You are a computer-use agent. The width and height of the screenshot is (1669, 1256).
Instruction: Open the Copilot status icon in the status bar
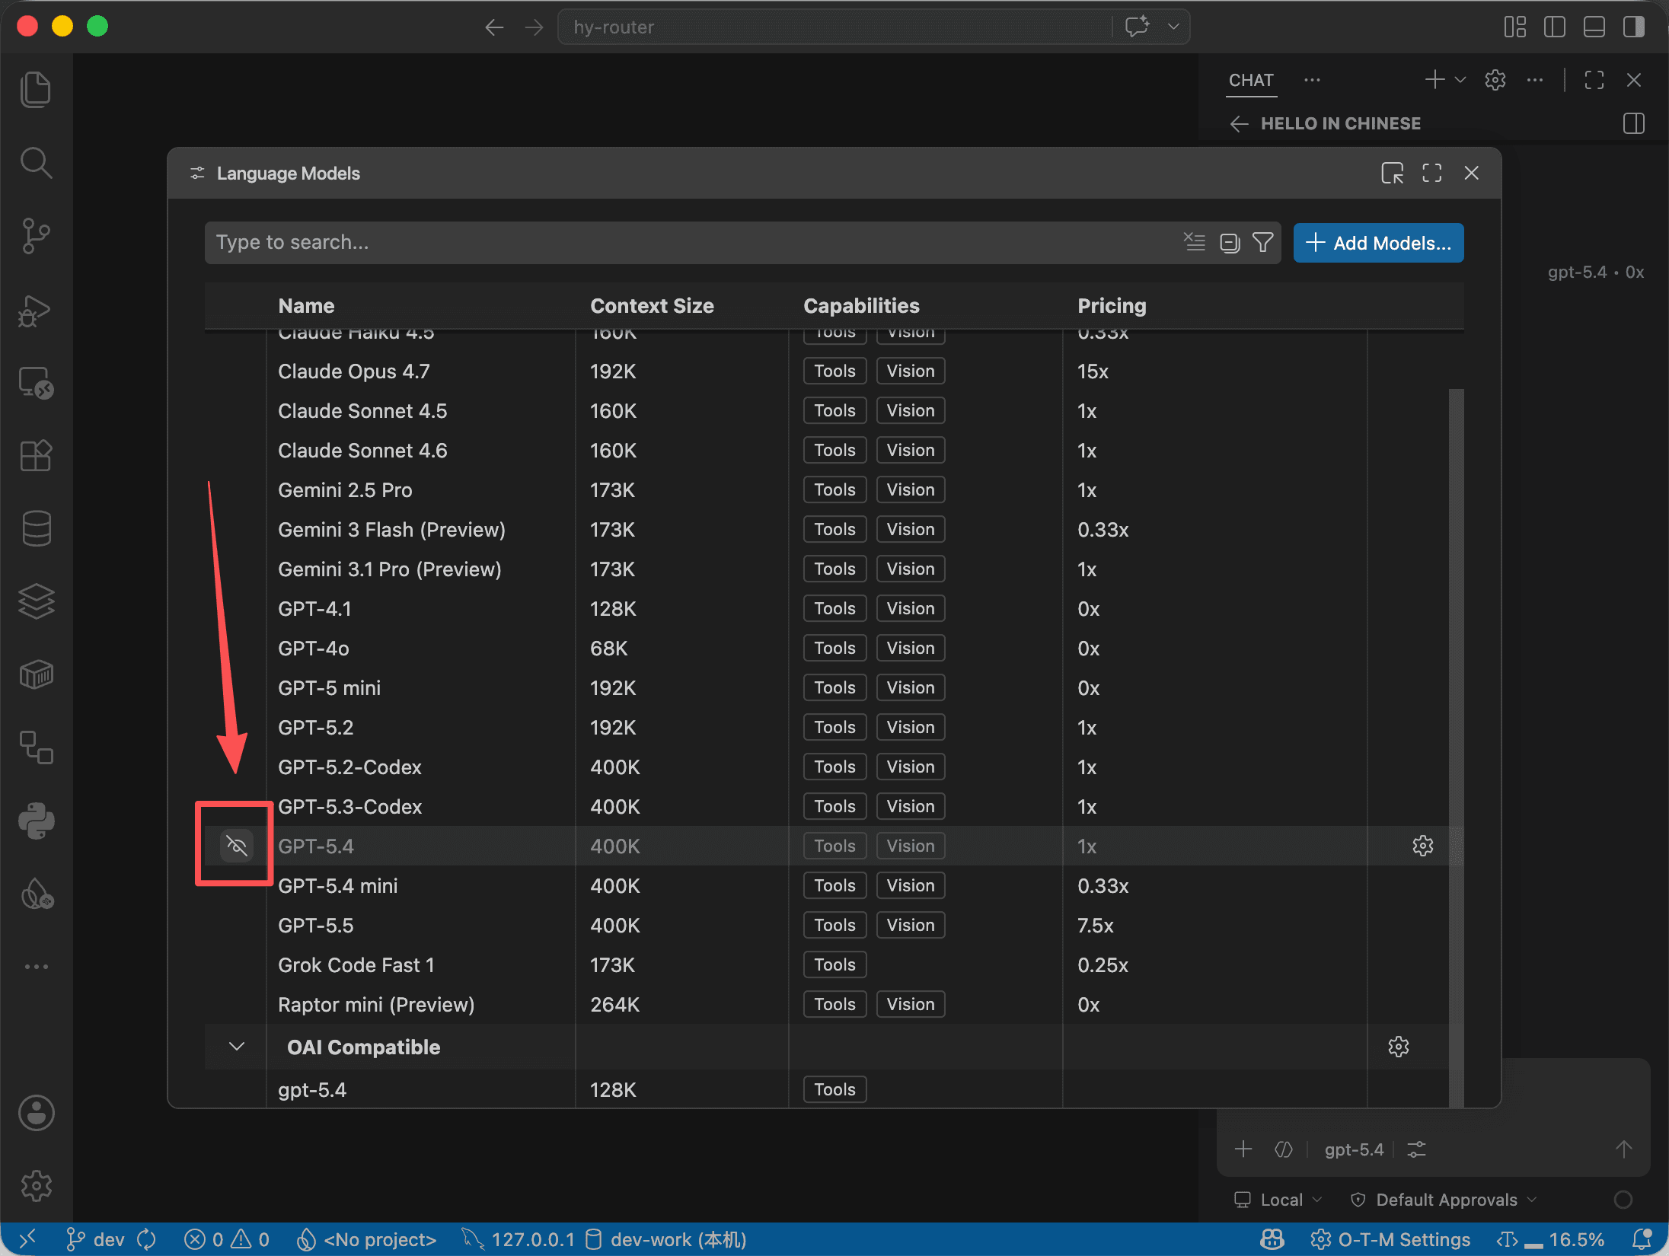click(1272, 1240)
